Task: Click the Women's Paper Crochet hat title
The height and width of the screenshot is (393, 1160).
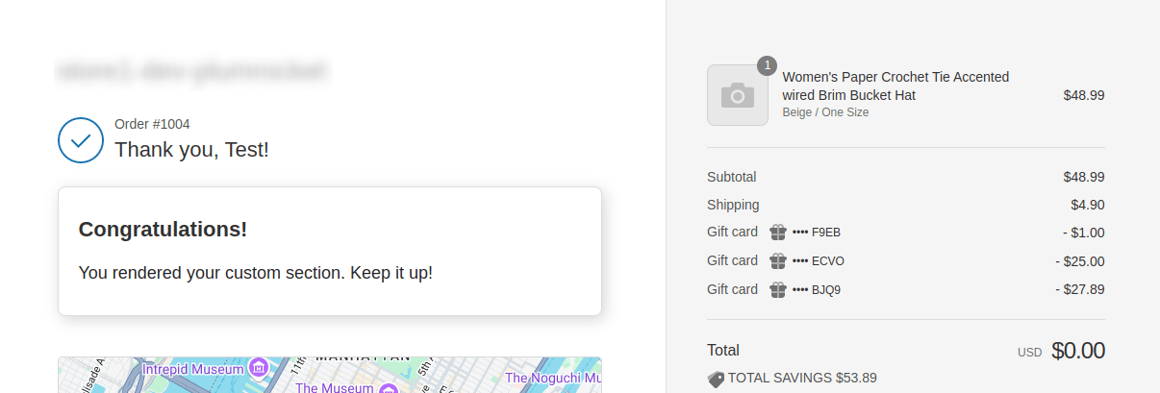Action: pos(895,86)
